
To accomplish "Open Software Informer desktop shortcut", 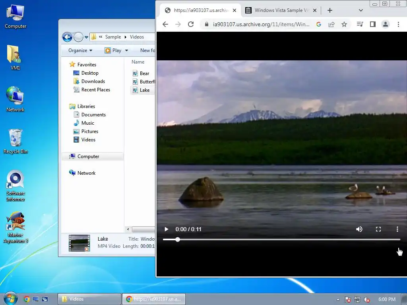I will [16, 186].
